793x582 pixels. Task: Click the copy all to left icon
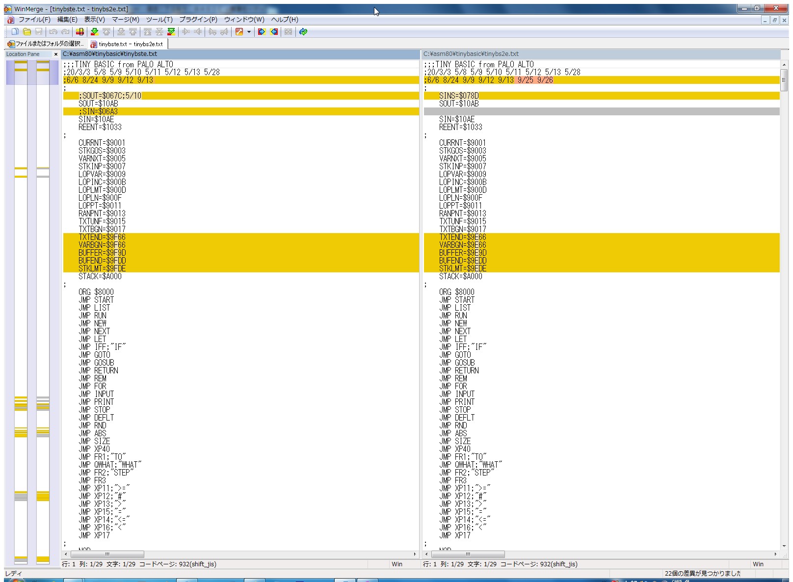tap(274, 32)
